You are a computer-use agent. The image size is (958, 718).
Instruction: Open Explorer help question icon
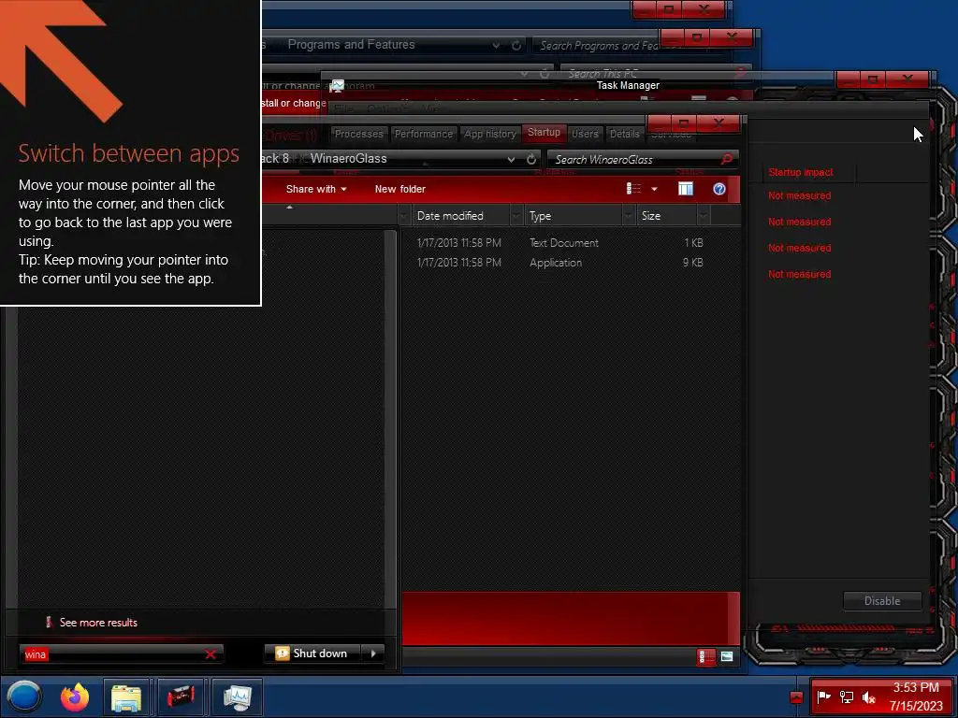(719, 189)
